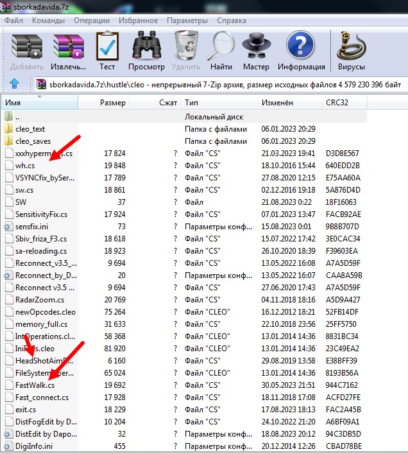Click the Find (Найти) magnifier icon
Screen dimensions: 408x454
point(221,48)
